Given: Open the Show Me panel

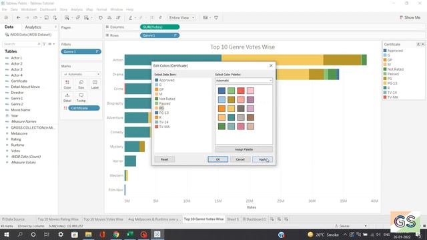Looking at the screenshot, I should click(410, 17).
